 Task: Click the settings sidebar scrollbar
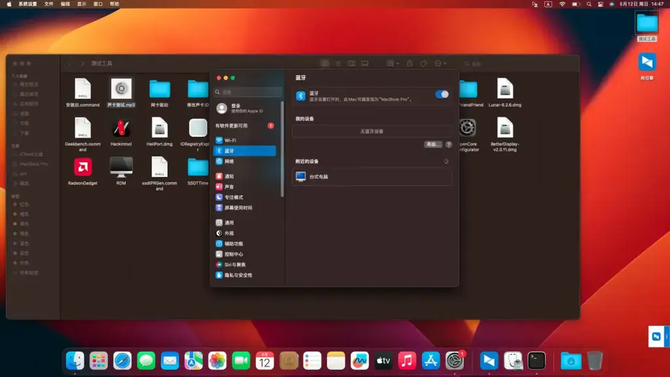pyautogui.click(x=282, y=150)
